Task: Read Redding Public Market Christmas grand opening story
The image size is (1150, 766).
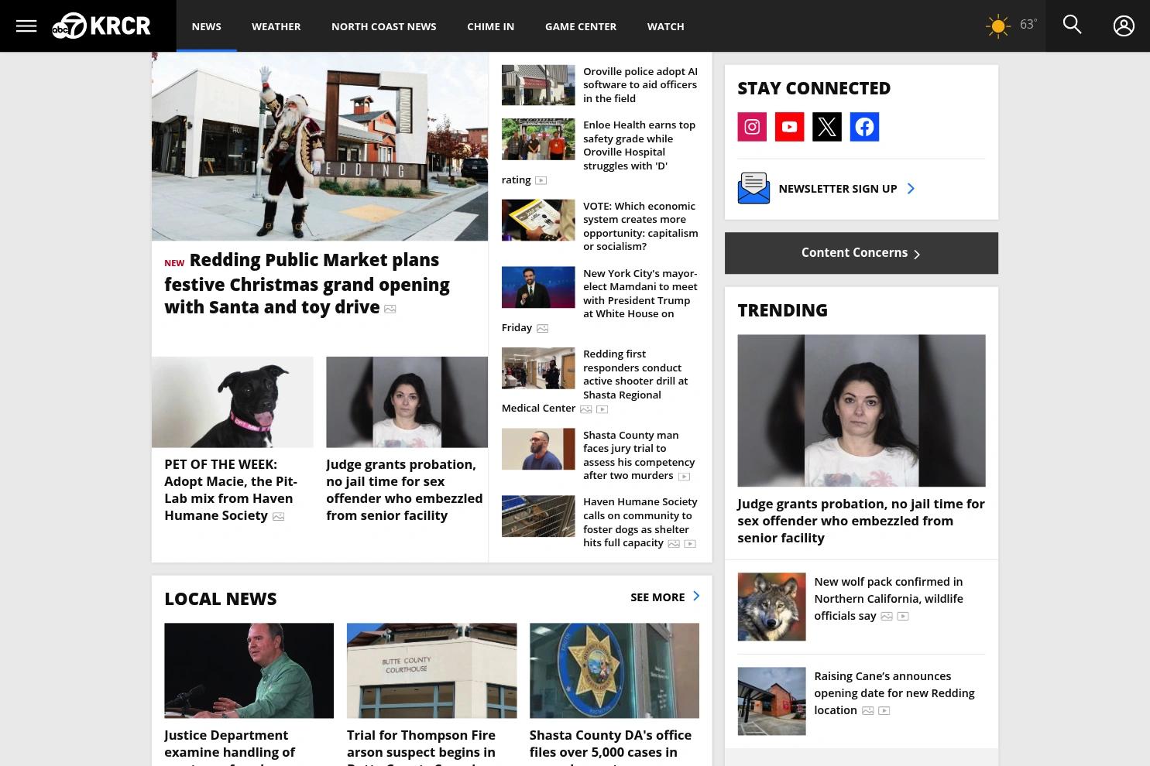Action: tap(307, 284)
